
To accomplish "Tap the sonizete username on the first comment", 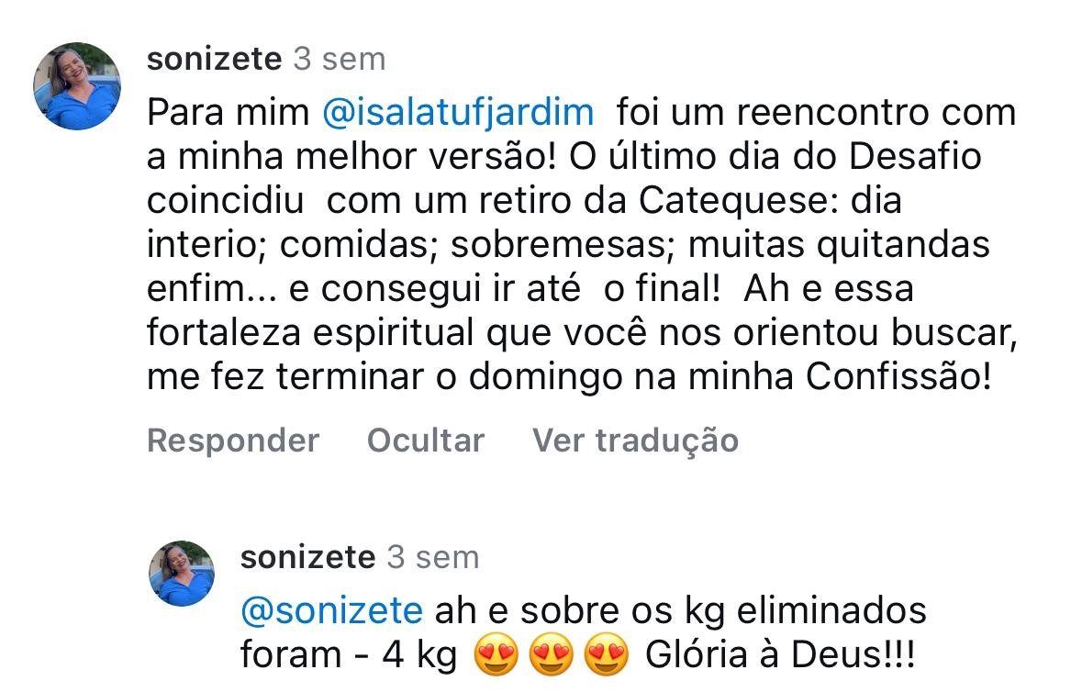I will [x=214, y=60].
